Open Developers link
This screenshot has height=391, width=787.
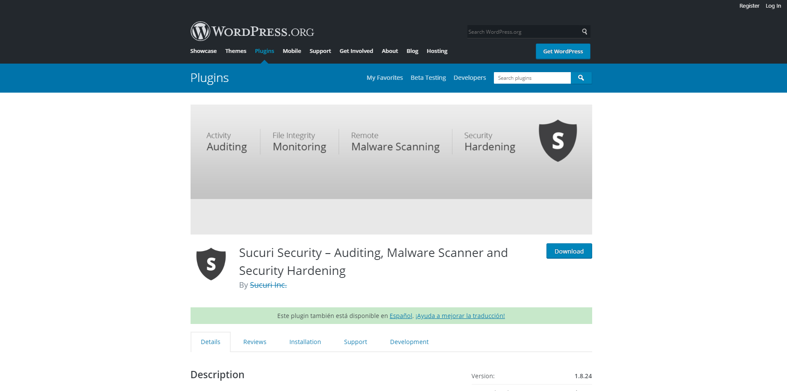point(470,78)
